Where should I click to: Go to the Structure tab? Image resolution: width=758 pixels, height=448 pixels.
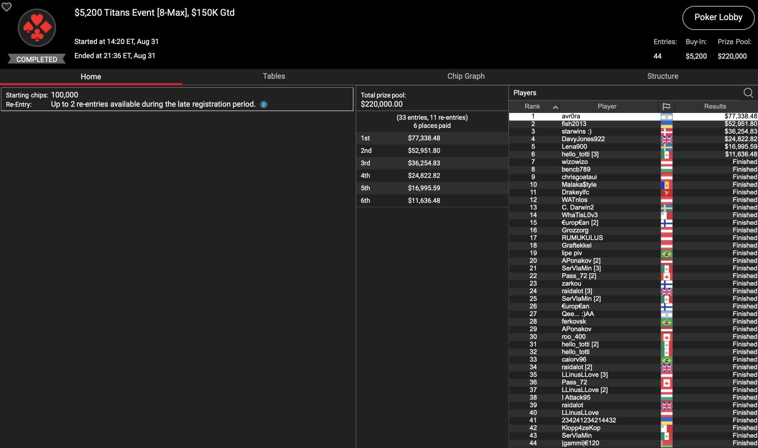tap(662, 76)
